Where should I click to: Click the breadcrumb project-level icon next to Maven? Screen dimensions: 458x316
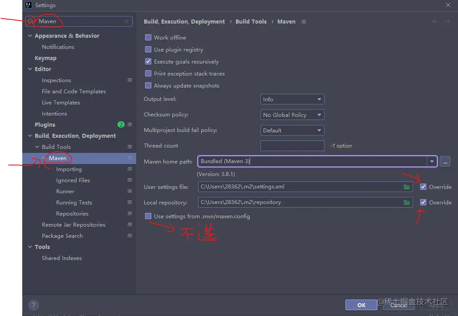tap(304, 22)
